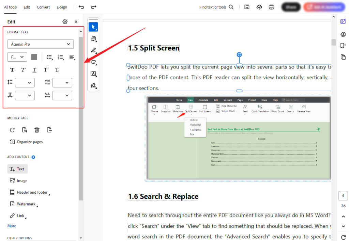Open the font size dropdown
The width and height of the screenshot is (349, 241).
point(17,57)
